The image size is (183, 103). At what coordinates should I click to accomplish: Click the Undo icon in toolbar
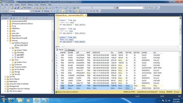point(56,8)
